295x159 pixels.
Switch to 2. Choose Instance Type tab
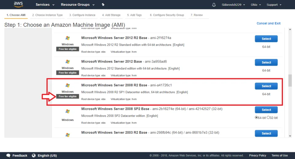(x=47, y=15)
